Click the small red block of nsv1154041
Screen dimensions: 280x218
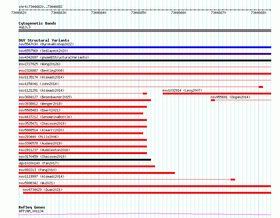point(261,87)
